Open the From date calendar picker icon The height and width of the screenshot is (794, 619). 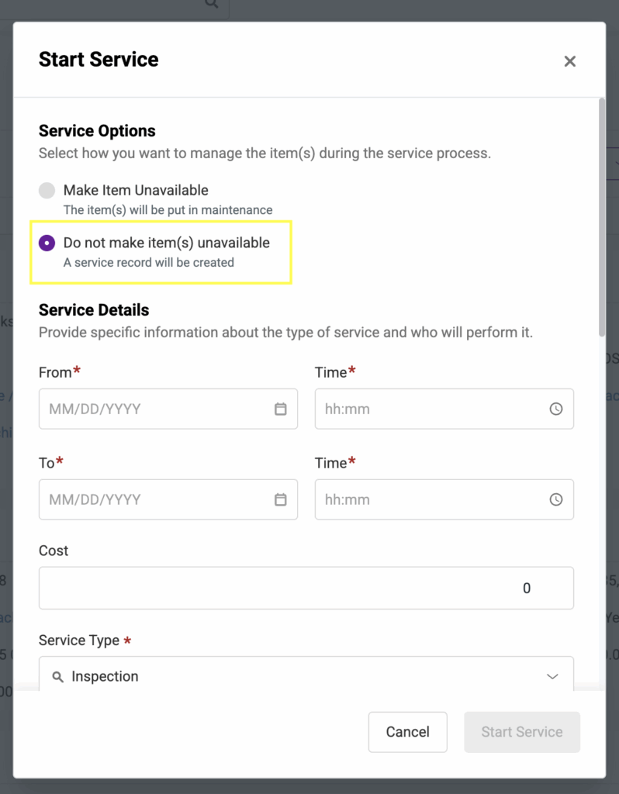tap(281, 409)
